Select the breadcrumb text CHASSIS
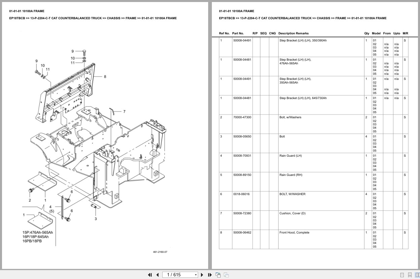 click(324, 18)
